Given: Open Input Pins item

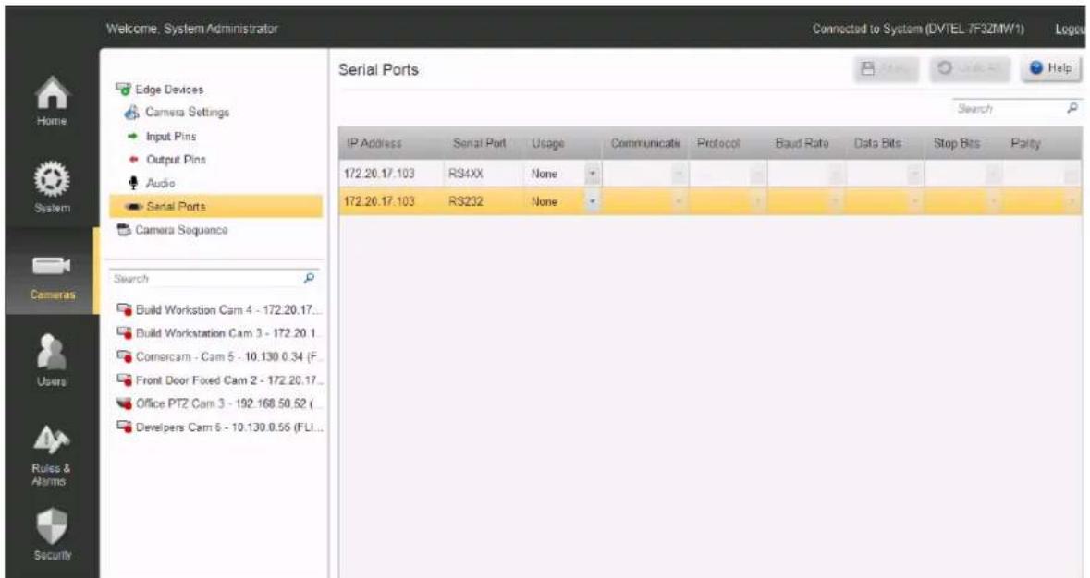Looking at the screenshot, I should click(163, 137).
